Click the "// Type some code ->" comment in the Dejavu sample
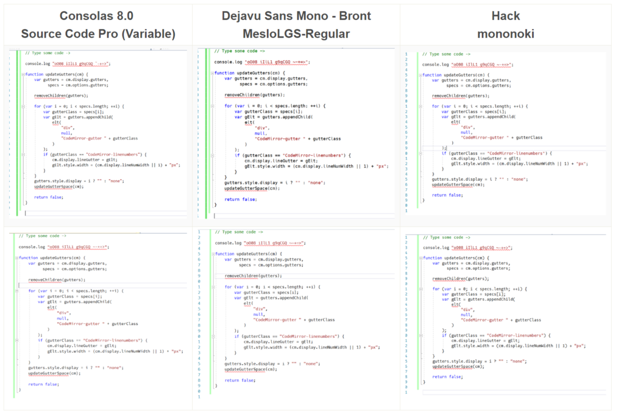The width and height of the screenshot is (624, 414). tap(239, 51)
